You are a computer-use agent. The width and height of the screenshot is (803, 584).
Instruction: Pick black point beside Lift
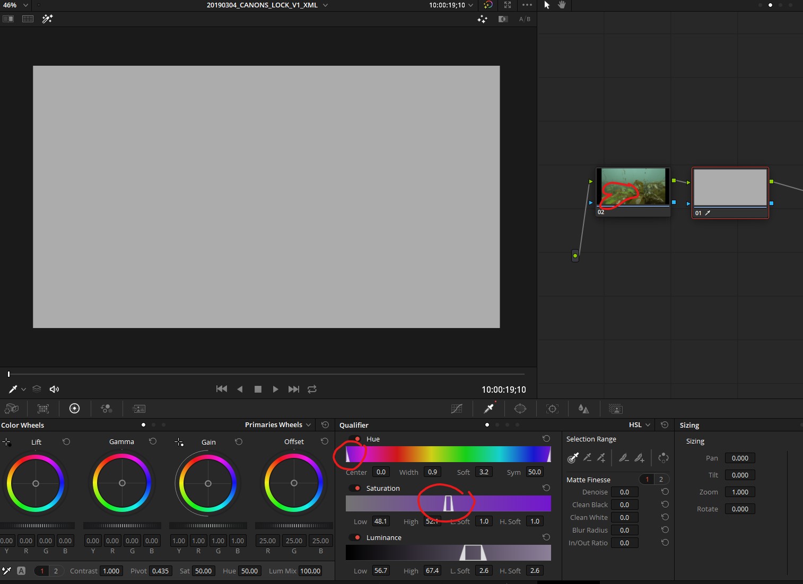(x=6, y=442)
